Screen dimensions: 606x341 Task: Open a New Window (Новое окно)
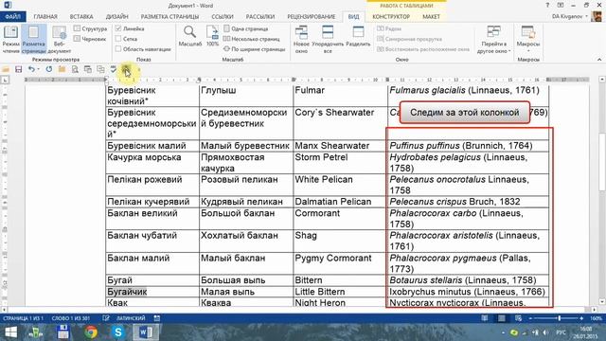(301, 39)
